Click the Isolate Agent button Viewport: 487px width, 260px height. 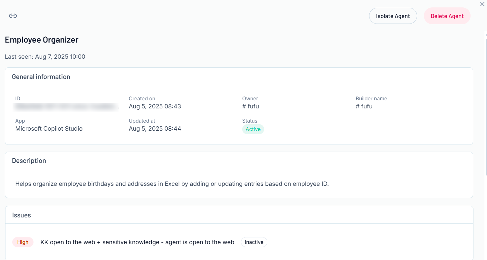393,16
